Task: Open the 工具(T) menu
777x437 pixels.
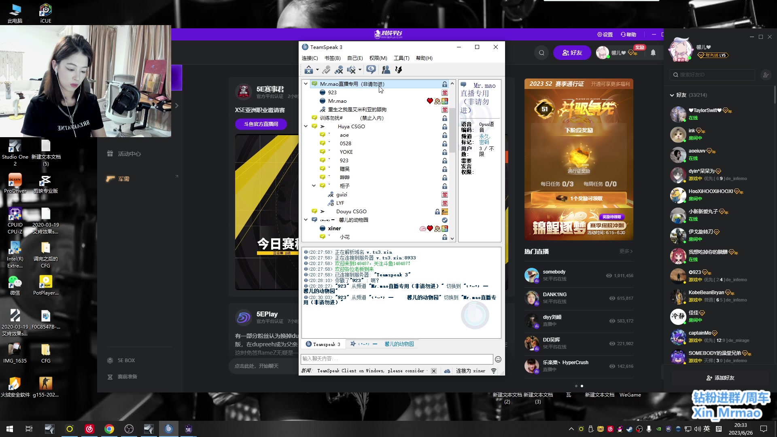Action: coord(401,58)
